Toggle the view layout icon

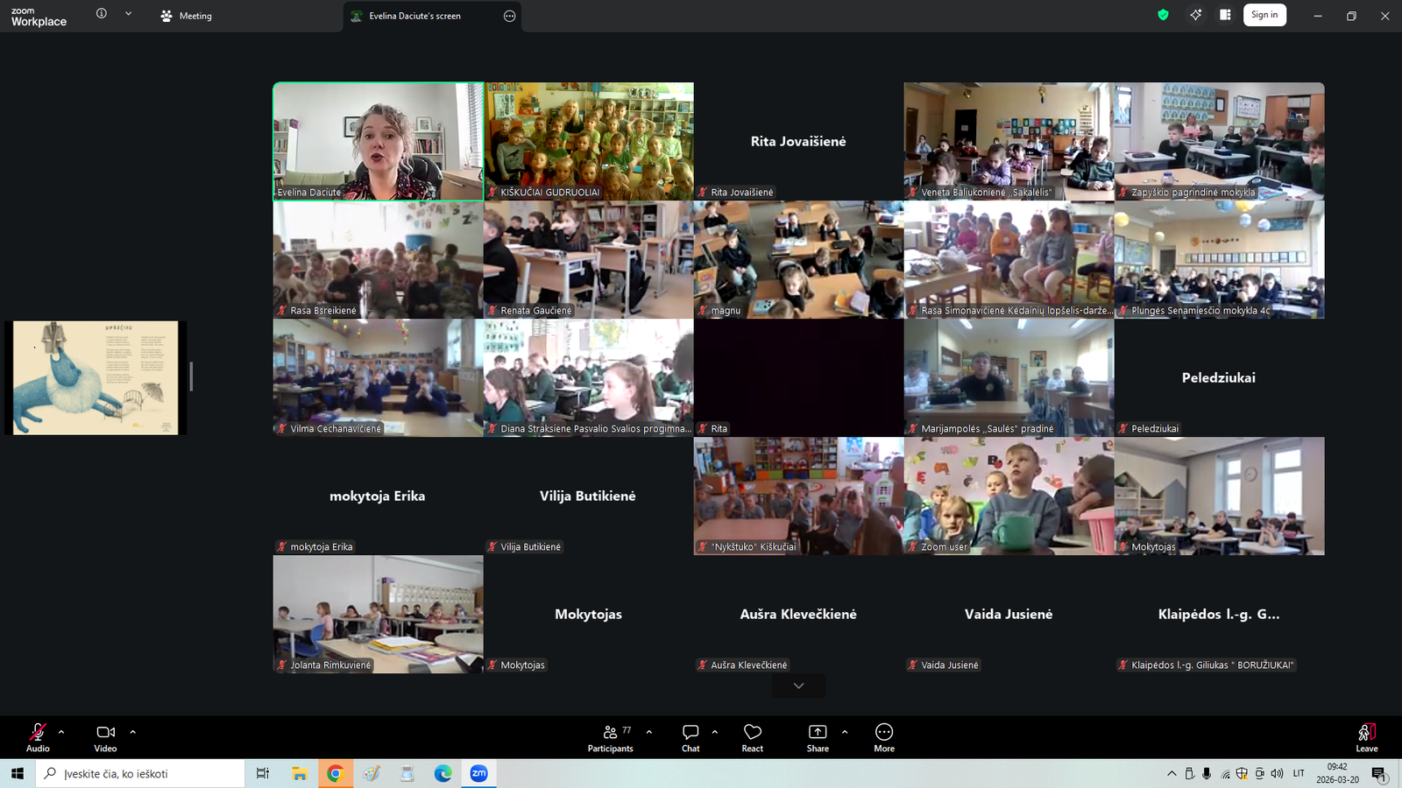point(1225,15)
